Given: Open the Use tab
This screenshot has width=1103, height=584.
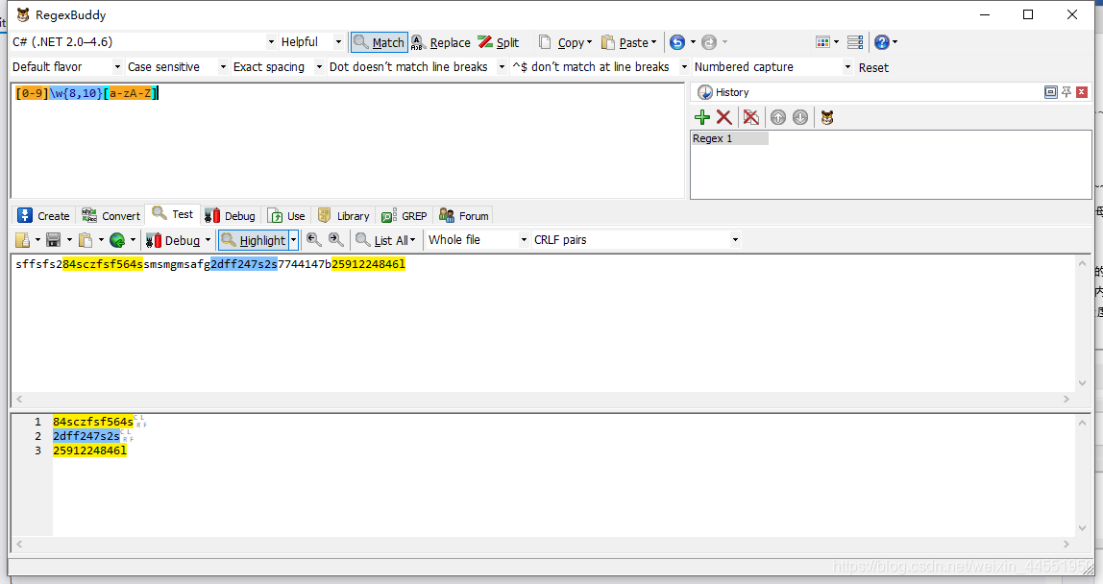Looking at the screenshot, I should point(287,216).
